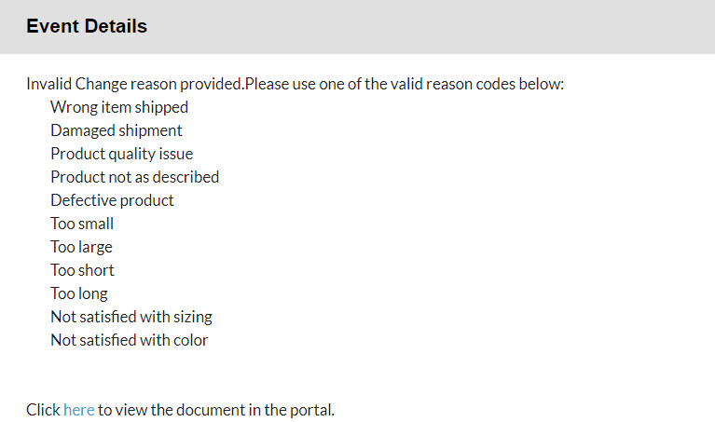Click the word 'Click' before the link
Viewport: 715px width, 422px height.
point(43,410)
